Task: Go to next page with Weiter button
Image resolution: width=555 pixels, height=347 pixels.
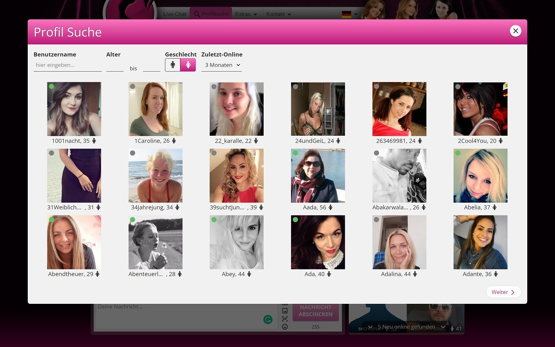Action: coord(503,292)
